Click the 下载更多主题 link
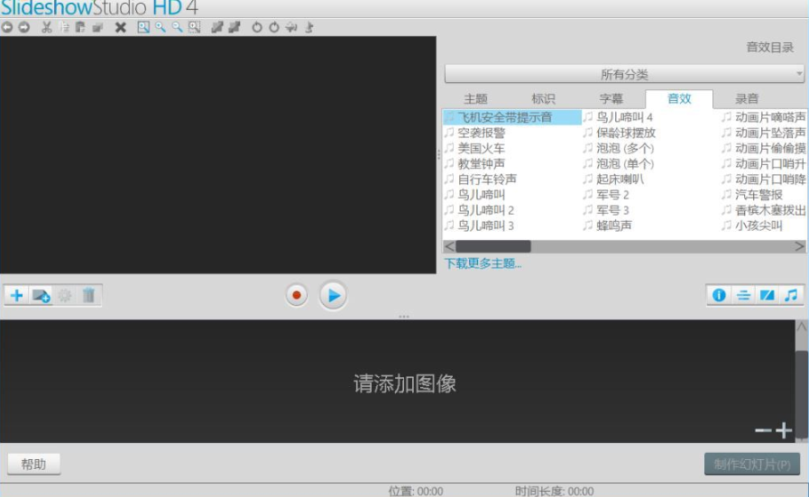 [x=483, y=263]
